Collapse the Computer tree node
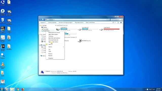 click(x=40, y=45)
